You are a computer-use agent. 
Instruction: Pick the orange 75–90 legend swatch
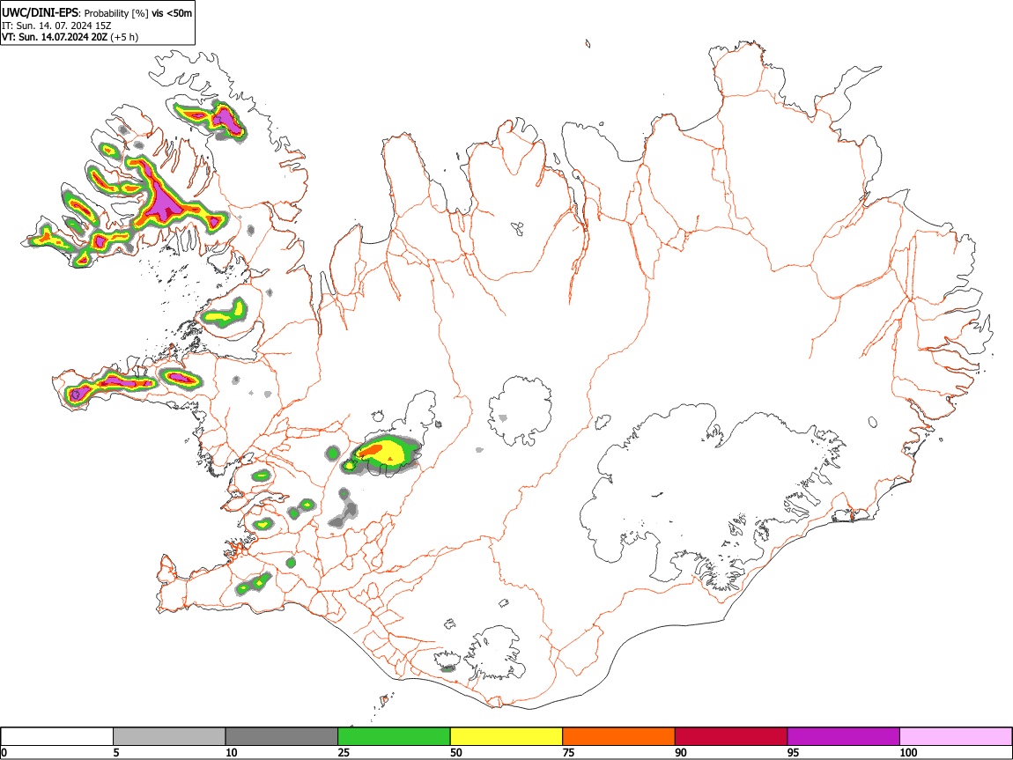tap(619, 736)
